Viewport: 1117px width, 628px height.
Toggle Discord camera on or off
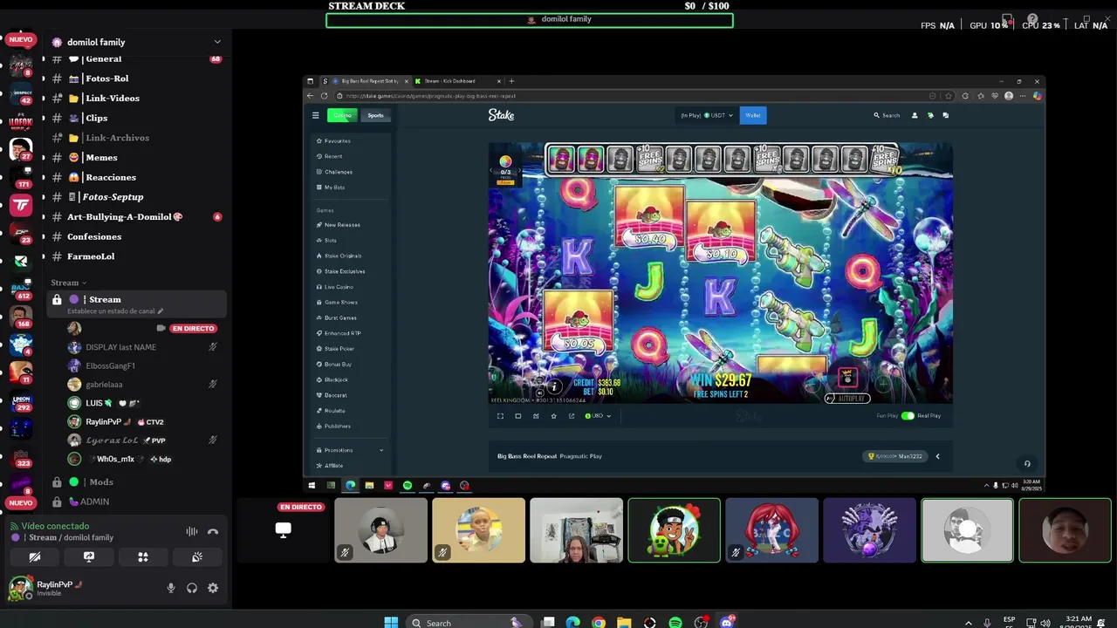[x=35, y=556]
